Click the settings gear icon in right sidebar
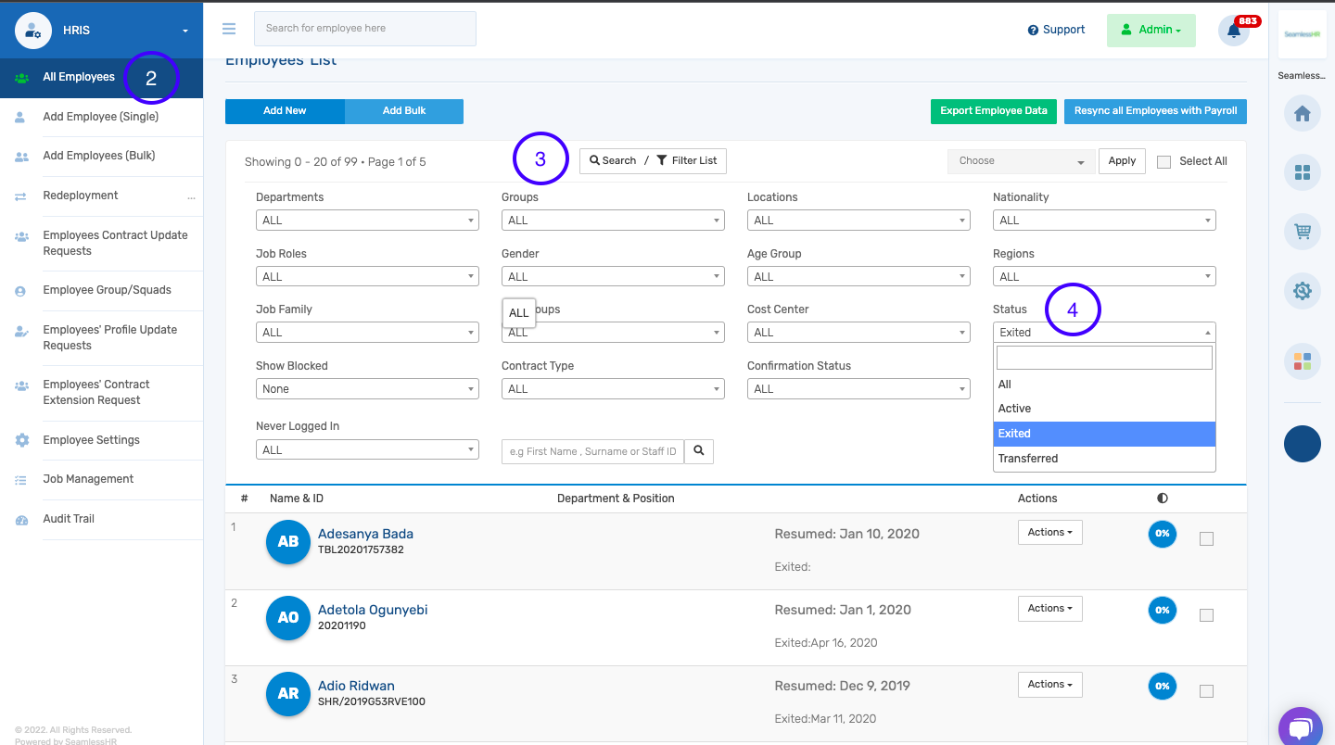The image size is (1335, 745). tap(1302, 291)
